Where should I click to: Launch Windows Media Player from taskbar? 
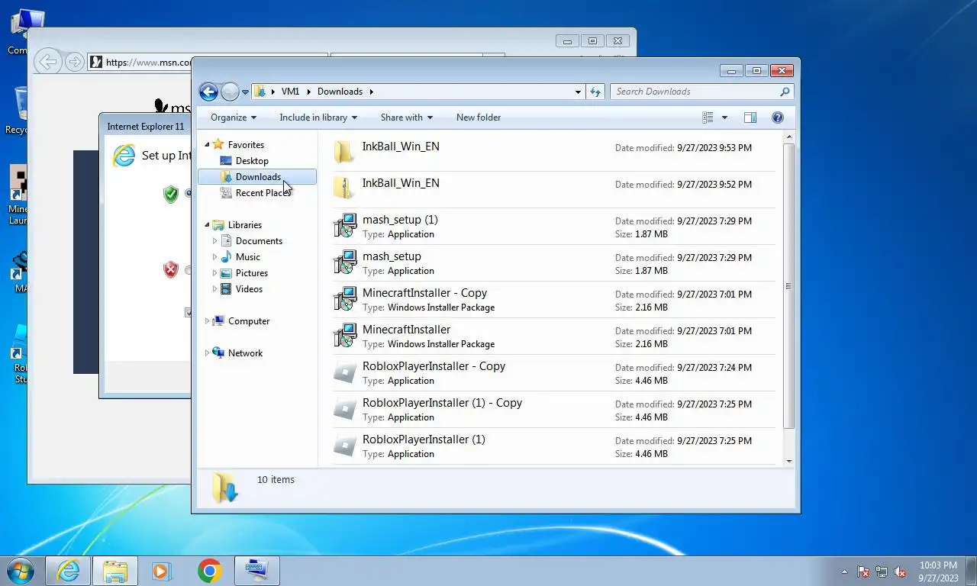coord(161,571)
